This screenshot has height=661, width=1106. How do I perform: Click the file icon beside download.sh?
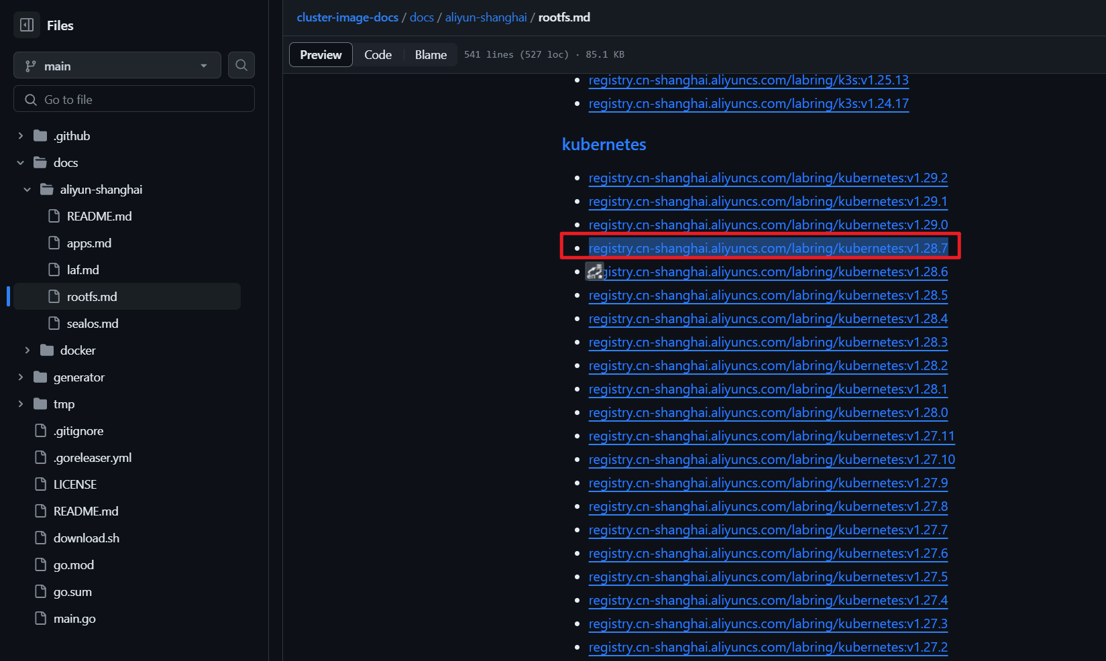41,538
